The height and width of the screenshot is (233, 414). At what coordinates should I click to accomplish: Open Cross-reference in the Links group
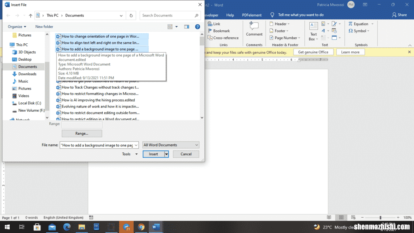pos(223,38)
